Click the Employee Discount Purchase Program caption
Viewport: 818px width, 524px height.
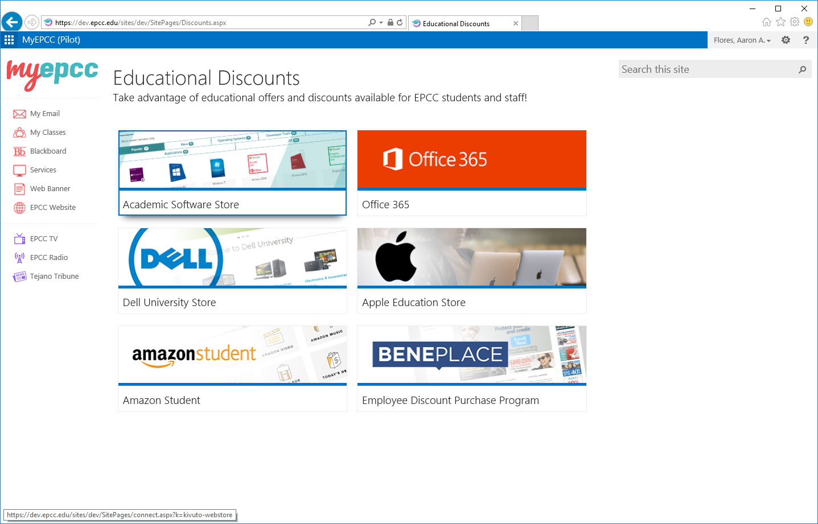pos(450,401)
